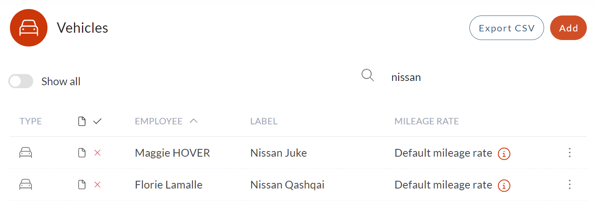Sort by the EMPLOYEE column header
Viewport: 595px width, 204px height.
tap(159, 121)
